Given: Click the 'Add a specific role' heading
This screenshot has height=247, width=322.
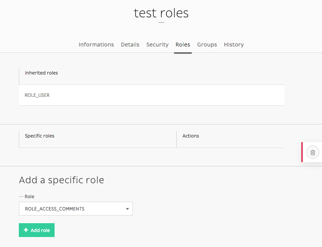Looking at the screenshot, I should point(61,180).
